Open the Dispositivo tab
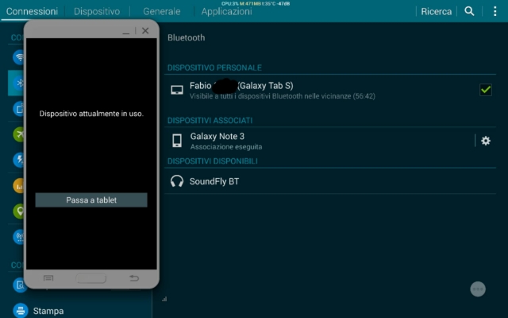Image resolution: width=508 pixels, height=318 pixels. pyautogui.click(x=97, y=12)
